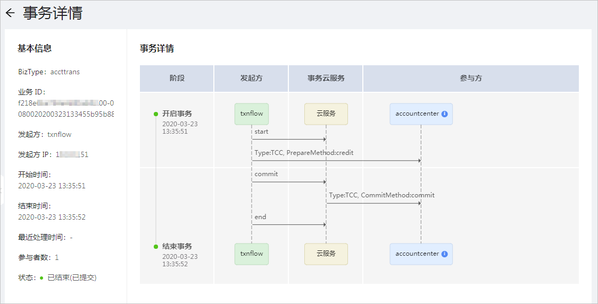Click the 'end' arrow label
This screenshot has height=304, width=598.
[x=260, y=217]
